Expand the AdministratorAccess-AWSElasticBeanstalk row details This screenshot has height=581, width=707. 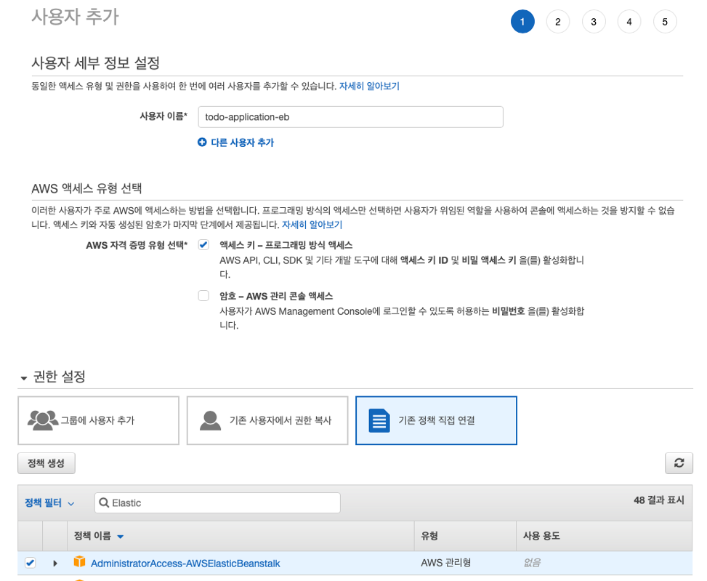(x=55, y=563)
